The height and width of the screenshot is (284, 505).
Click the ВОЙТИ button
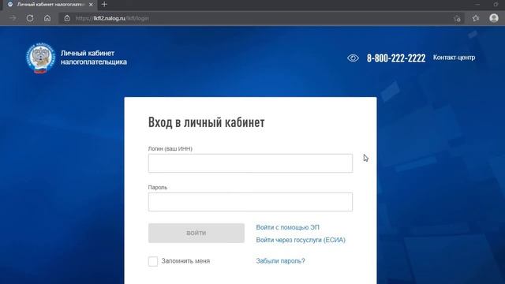point(196,234)
